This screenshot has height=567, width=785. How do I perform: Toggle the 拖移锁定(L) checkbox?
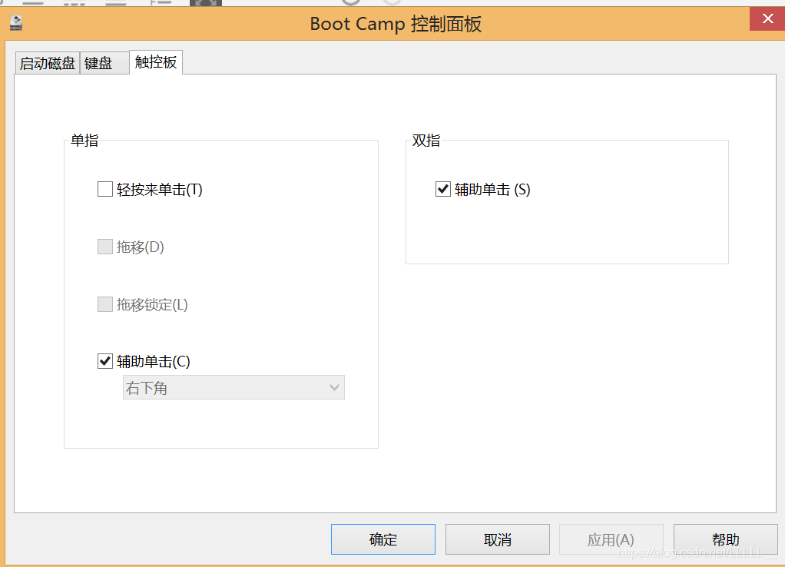coord(105,304)
